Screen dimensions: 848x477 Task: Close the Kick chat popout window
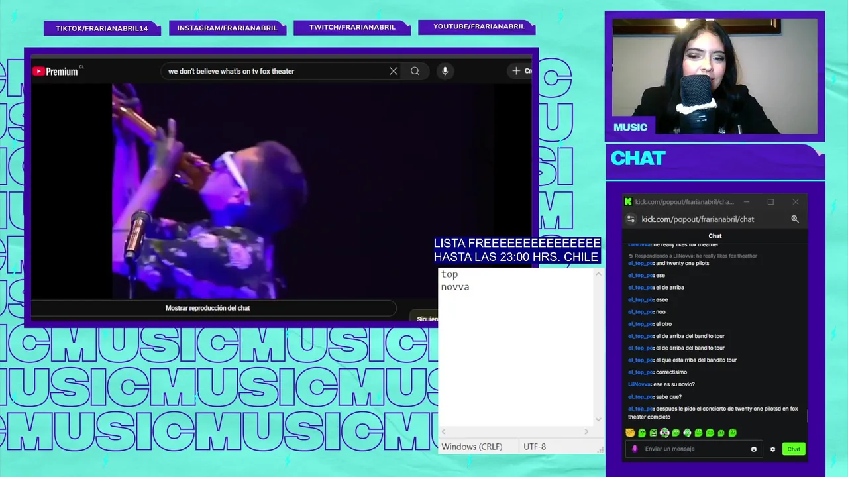795,202
